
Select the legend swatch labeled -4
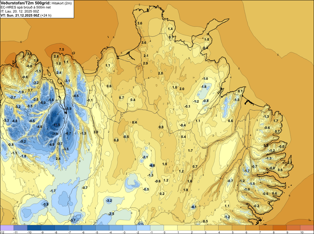pos(116,228)
